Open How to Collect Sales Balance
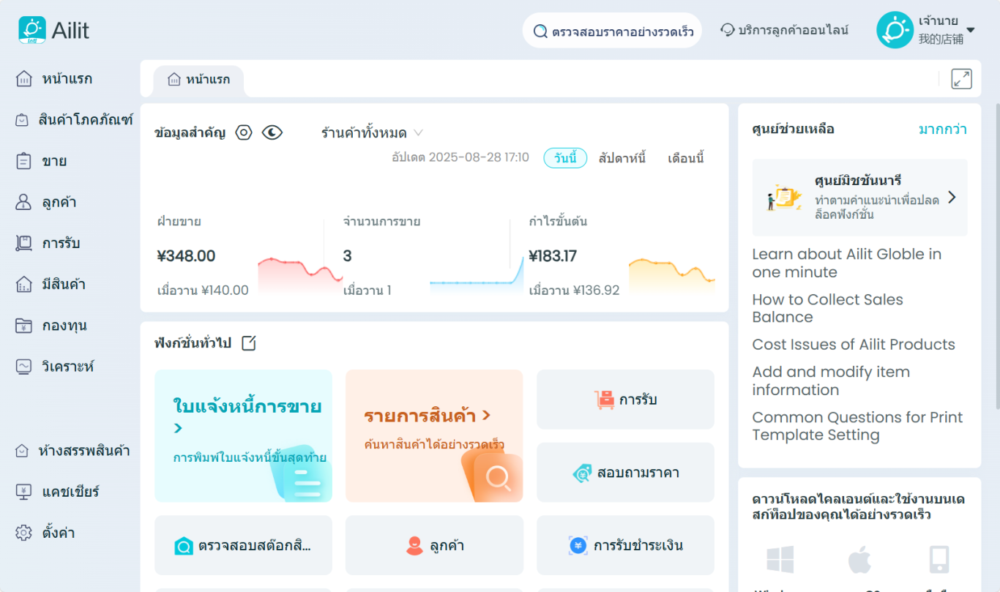Screen dimensions: 1000x592 (828, 308)
